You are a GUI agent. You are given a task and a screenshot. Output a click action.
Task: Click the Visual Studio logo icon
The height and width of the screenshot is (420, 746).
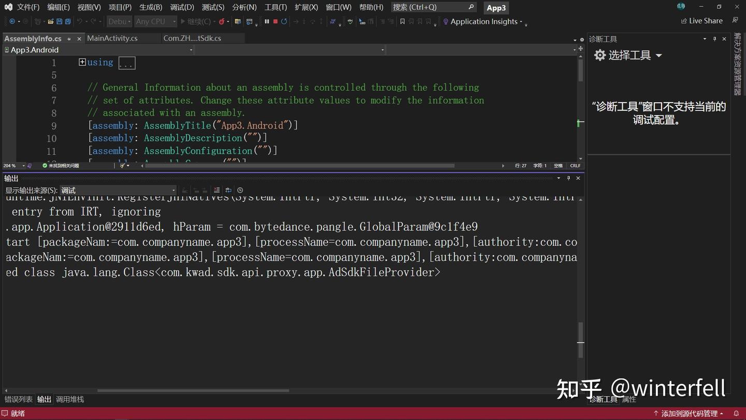[x=8, y=7]
